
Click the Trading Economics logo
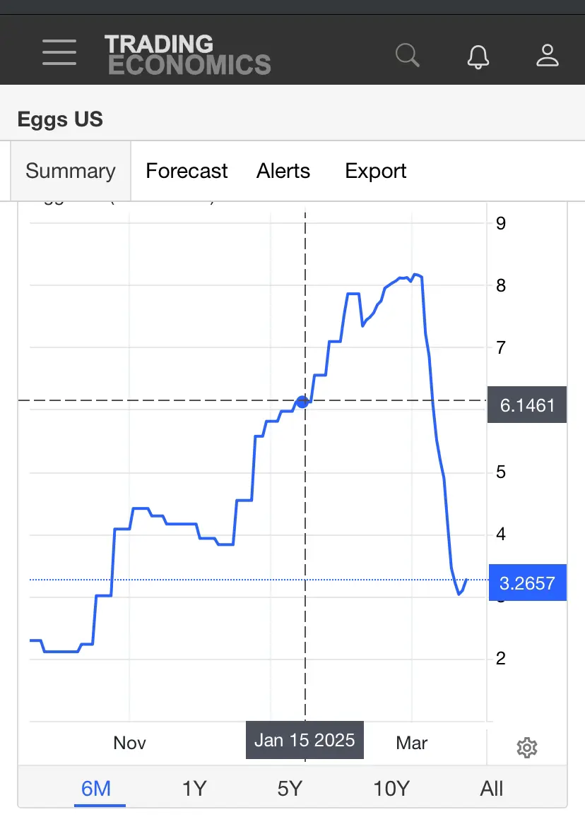coord(188,54)
